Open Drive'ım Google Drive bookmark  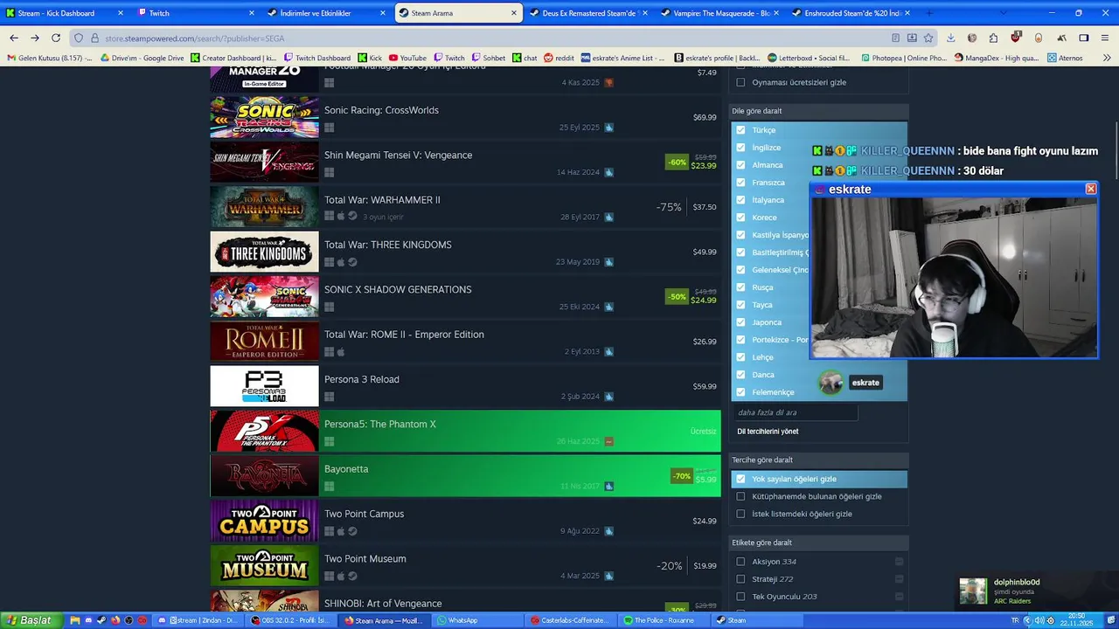tap(142, 58)
